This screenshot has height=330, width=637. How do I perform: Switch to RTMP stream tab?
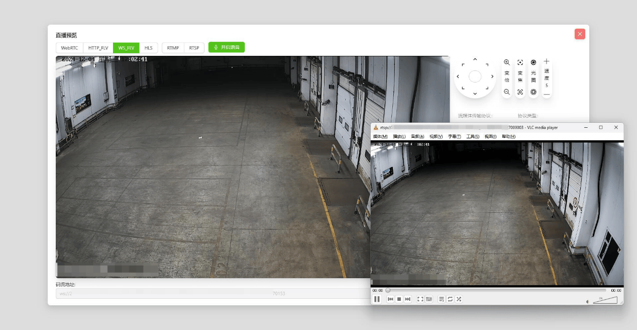point(173,48)
